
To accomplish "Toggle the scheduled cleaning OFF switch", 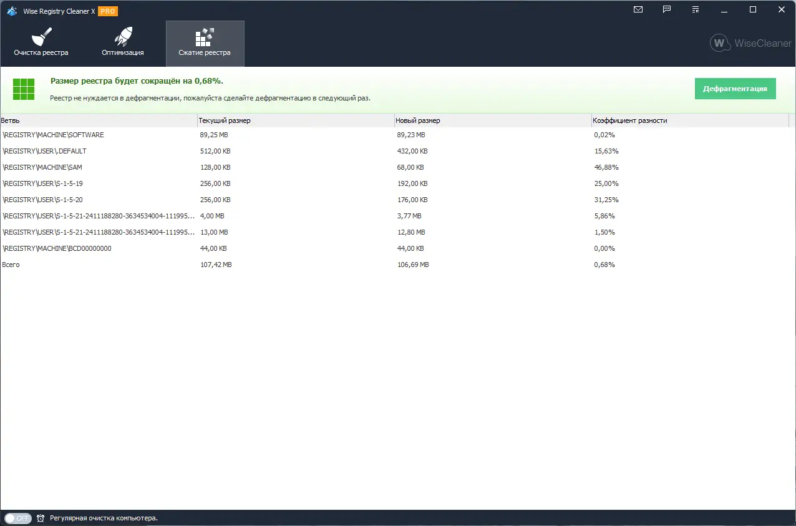I will [x=17, y=518].
